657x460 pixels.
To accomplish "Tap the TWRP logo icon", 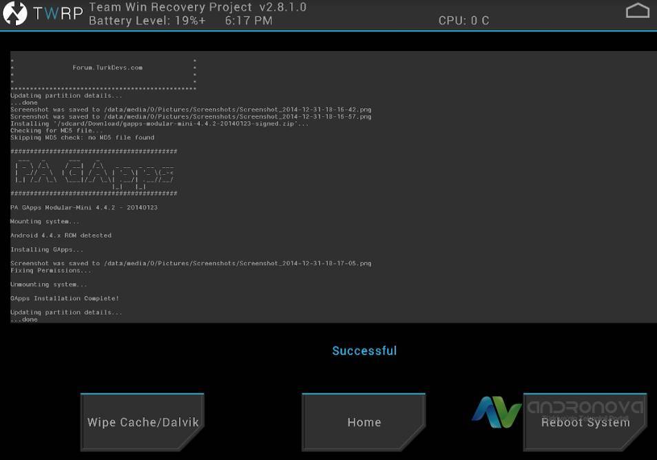I will 14,13.
